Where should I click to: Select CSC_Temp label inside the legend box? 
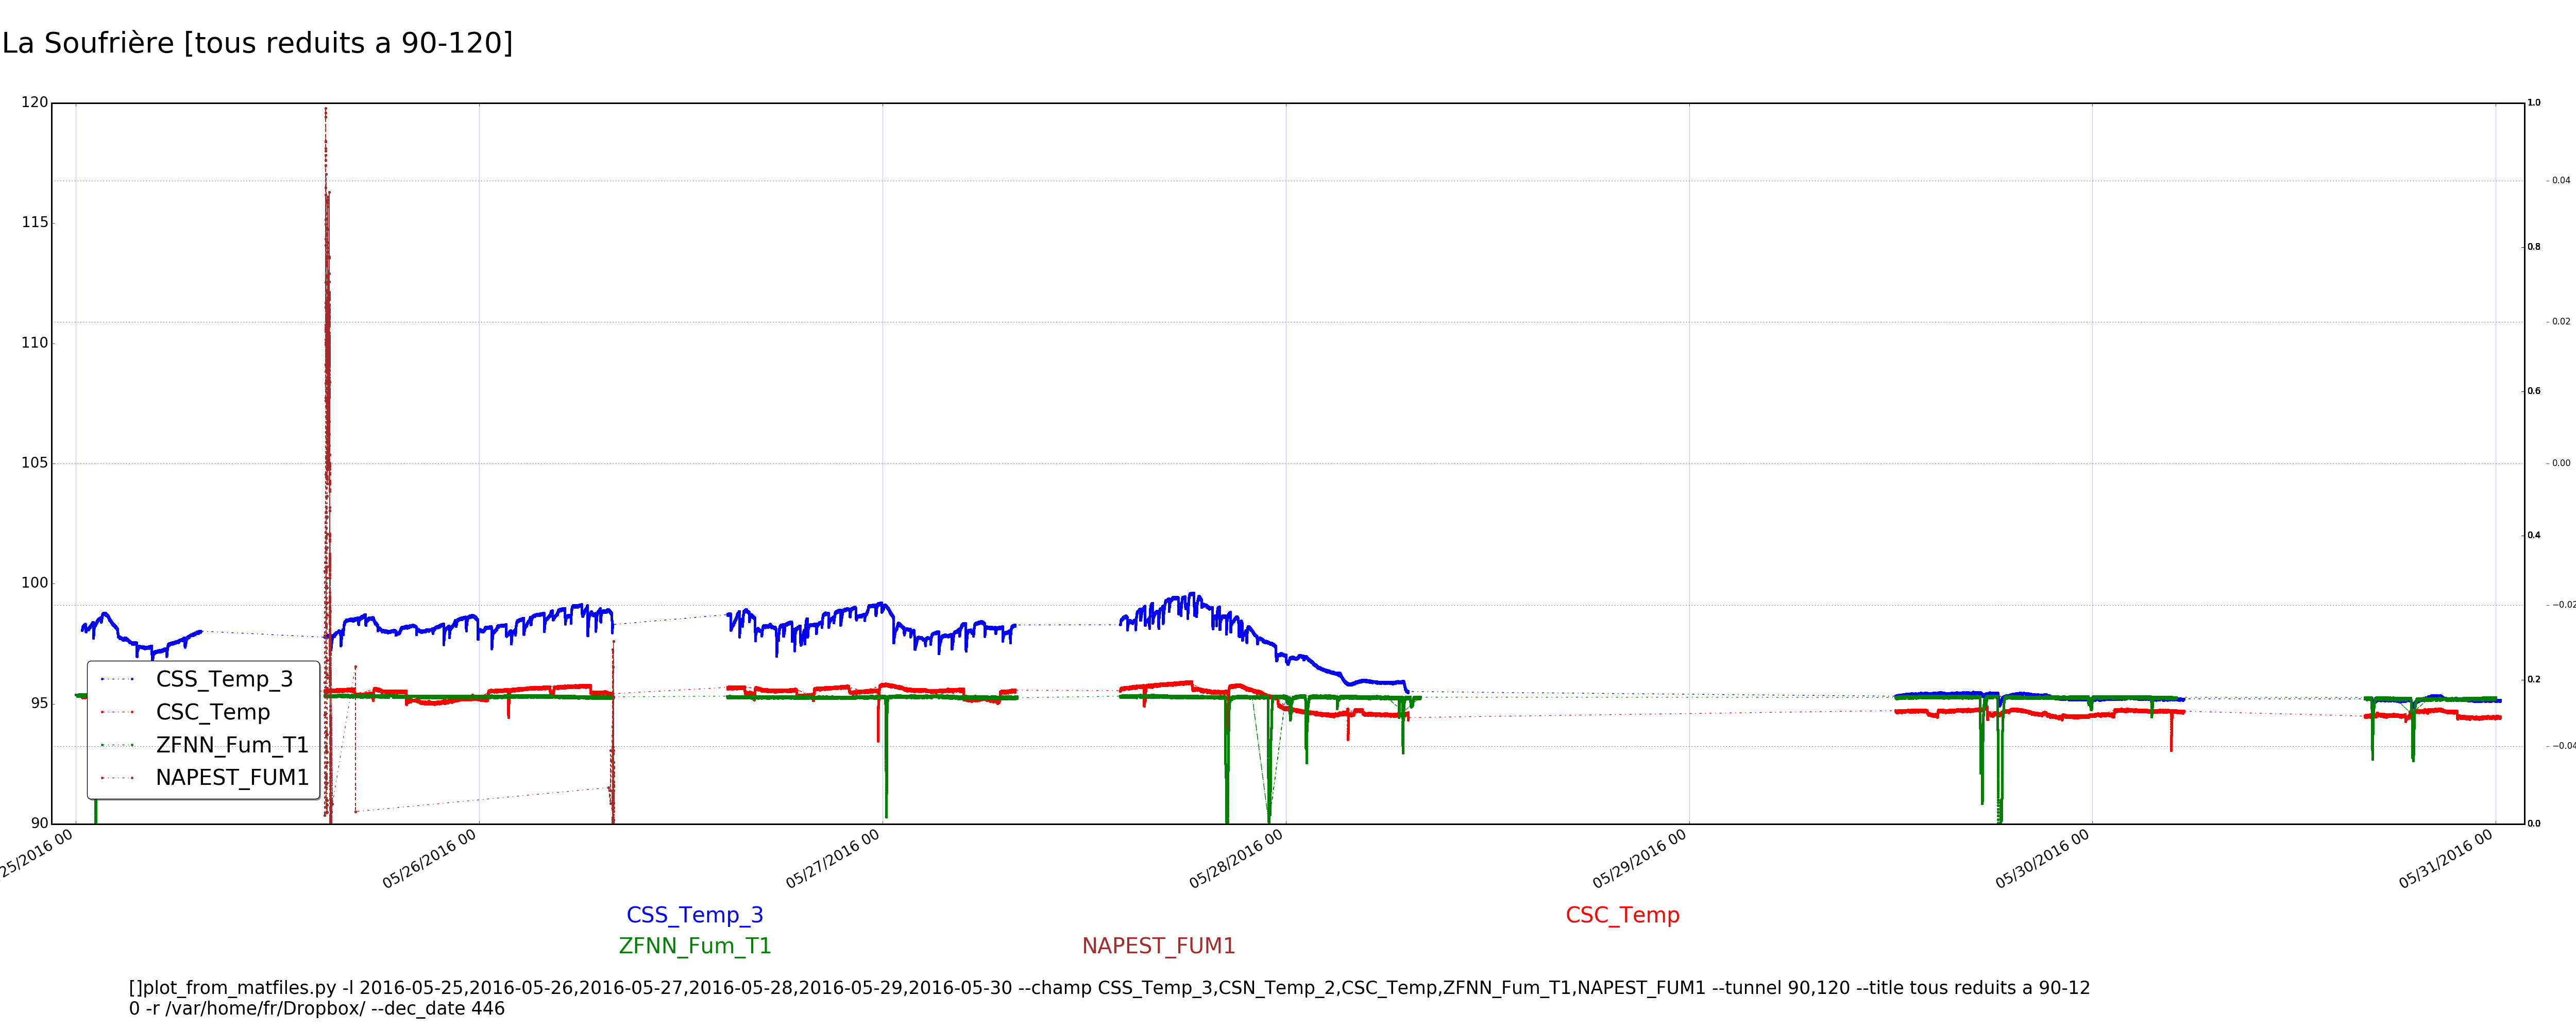[x=213, y=712]
